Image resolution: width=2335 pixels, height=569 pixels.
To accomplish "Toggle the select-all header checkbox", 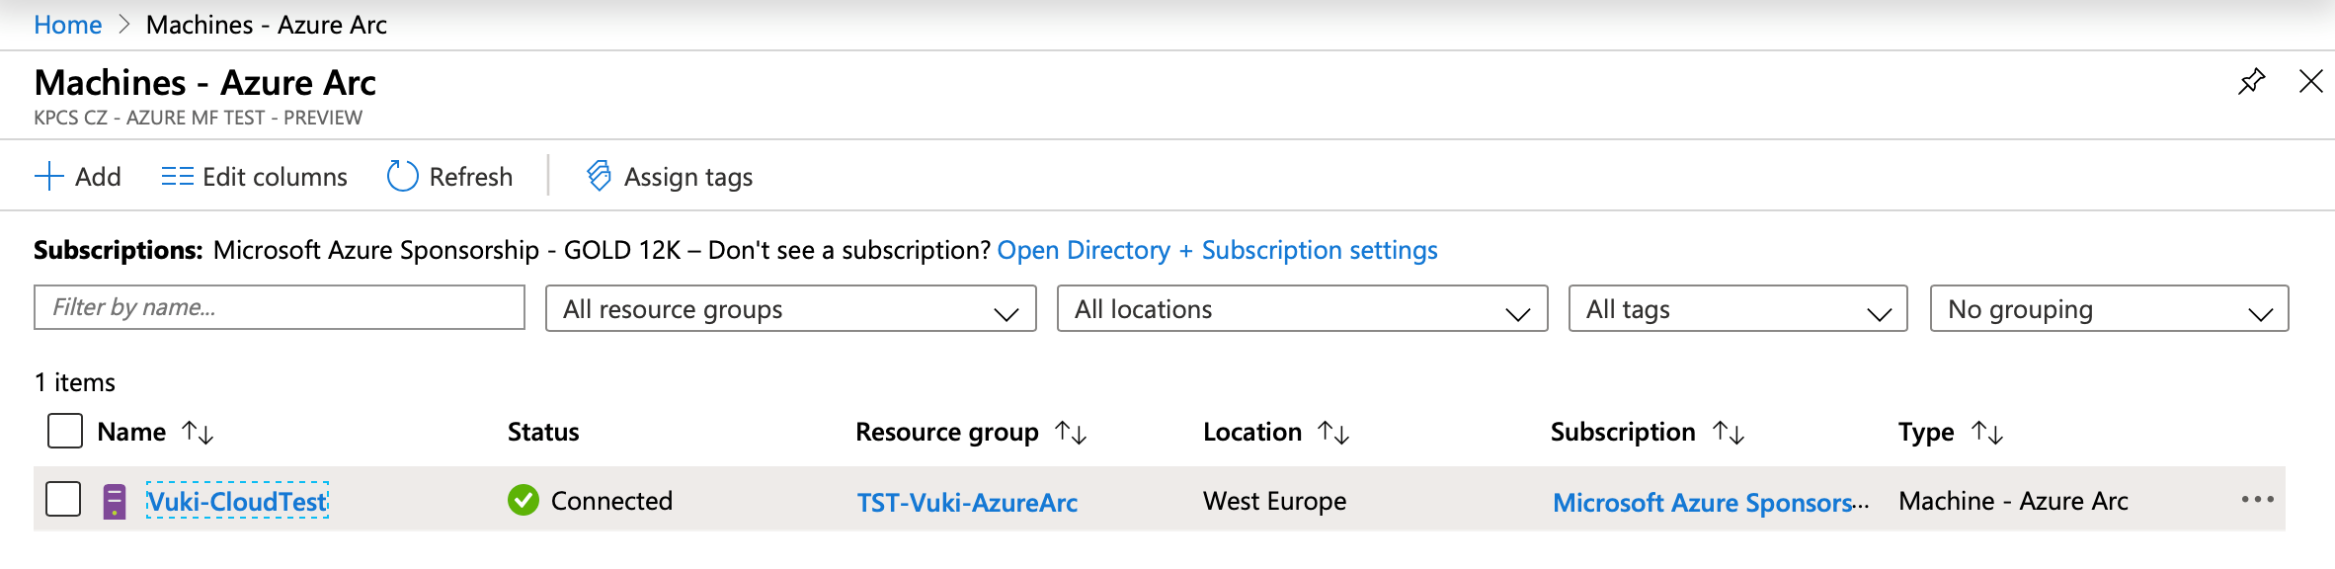I will click(x=65, y=431).
